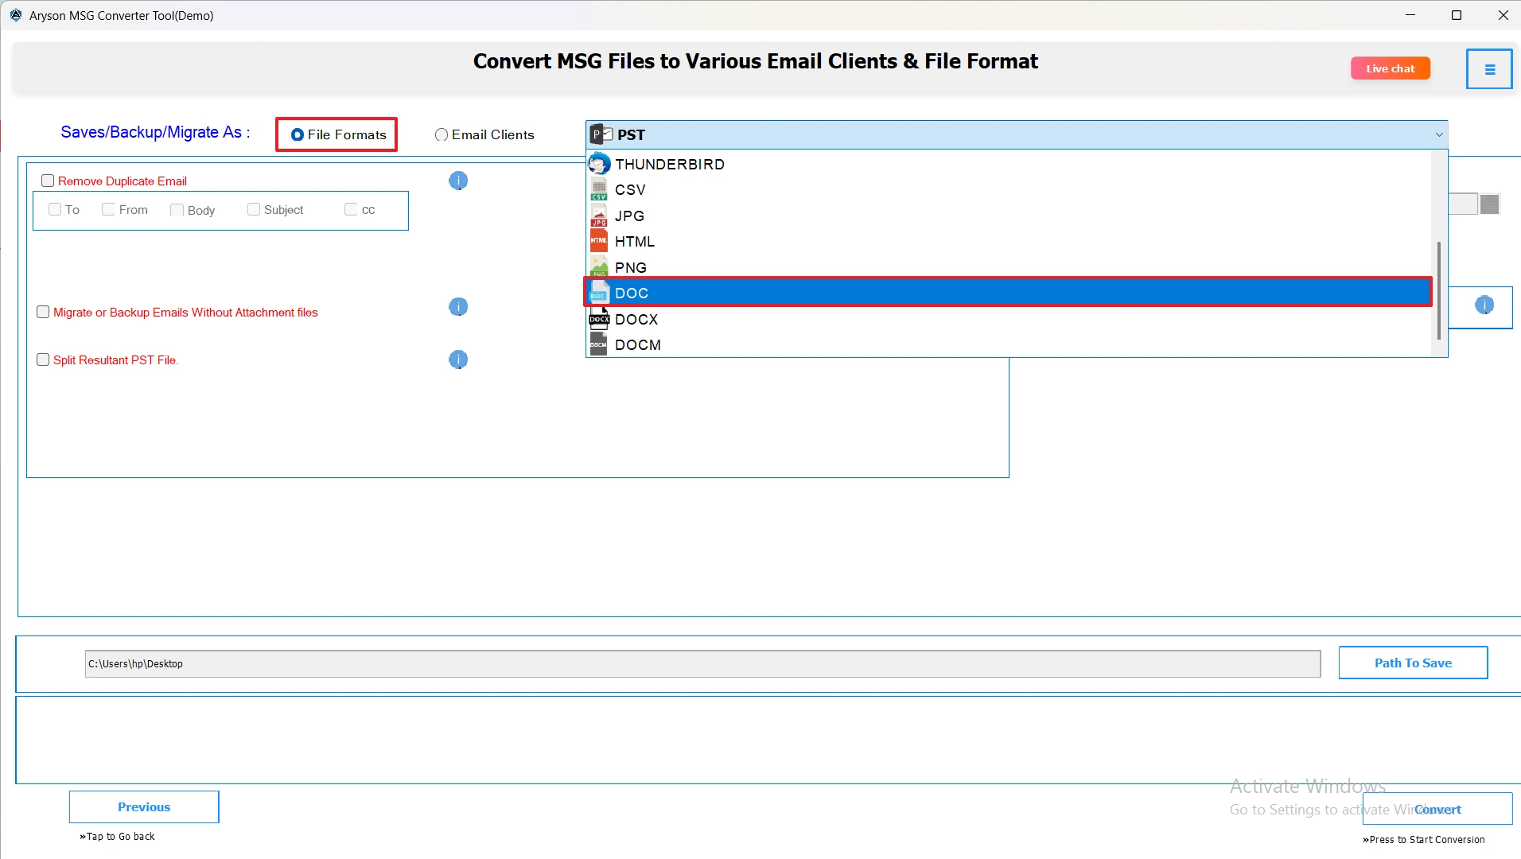
Task: Click the save path input field
Action: click(x=702, y=663)
